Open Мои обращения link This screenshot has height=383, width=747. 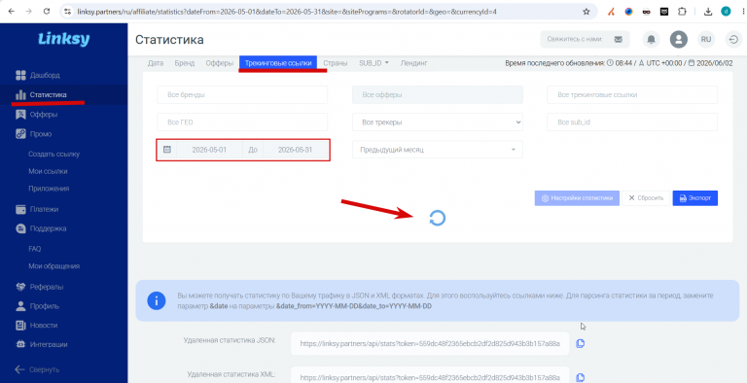point(53,266)
